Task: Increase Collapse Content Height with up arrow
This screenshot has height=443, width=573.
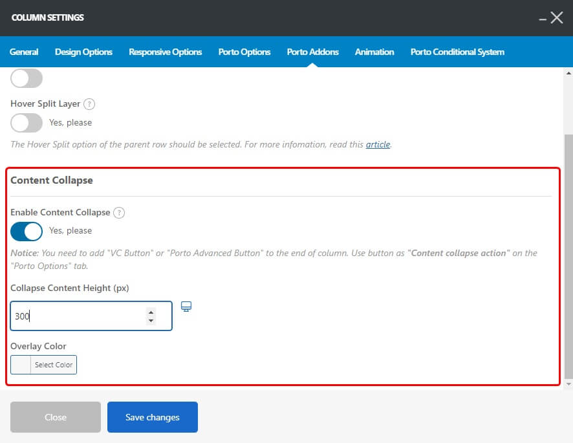Action: [x=151, y=312]
